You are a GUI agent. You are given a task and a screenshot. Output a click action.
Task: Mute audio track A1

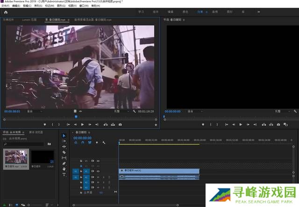98,177
